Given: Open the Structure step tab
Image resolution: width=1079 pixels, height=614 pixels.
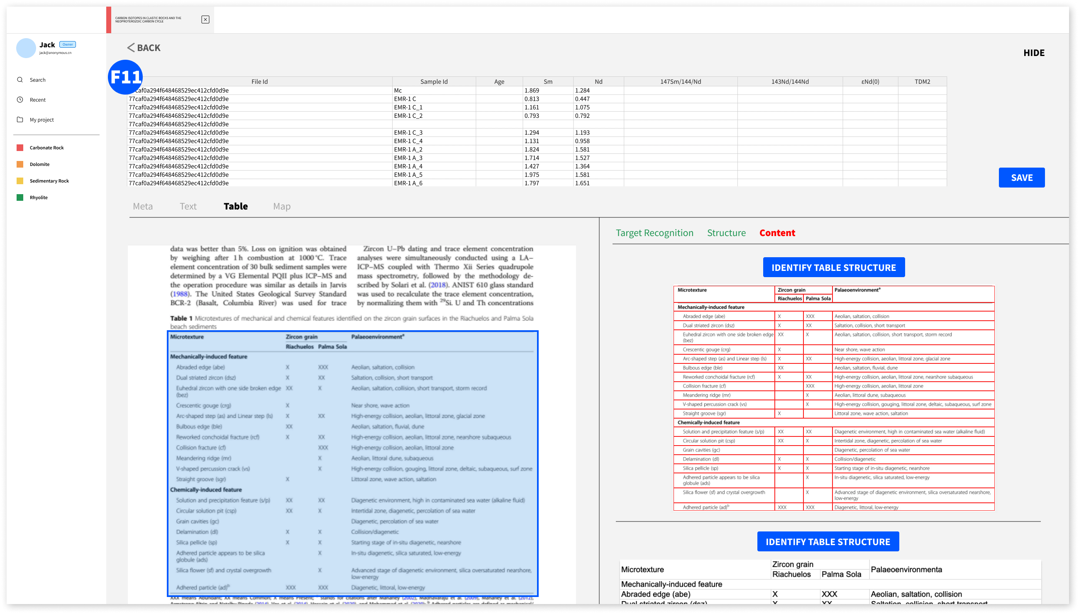Looking at the screenshot, I should point(726,233).
